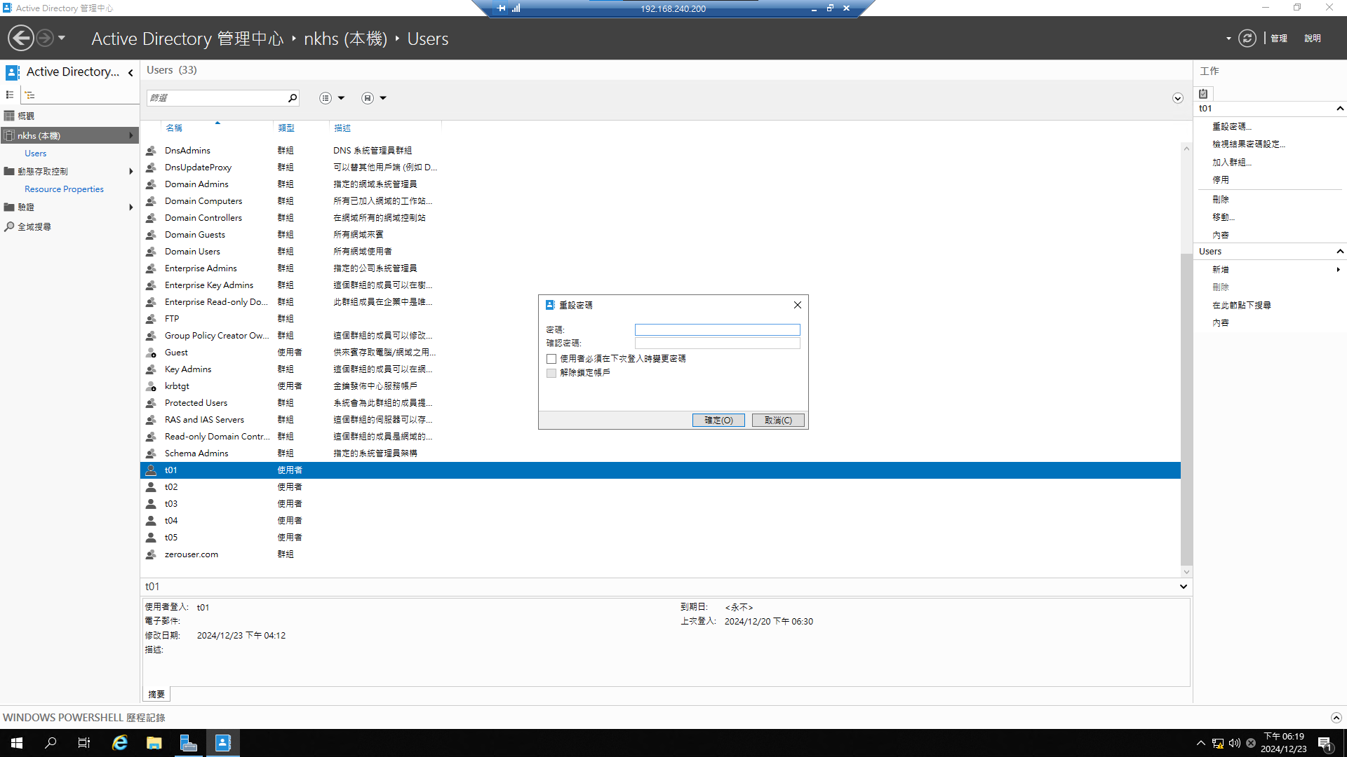Sort by 類型 column header

(286, 128)
